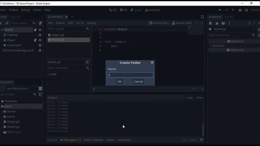Close the World scene tab
Image resolution: width=260 pixels, height=146 pixels.
pyautogui.click(x=66, y=17)
